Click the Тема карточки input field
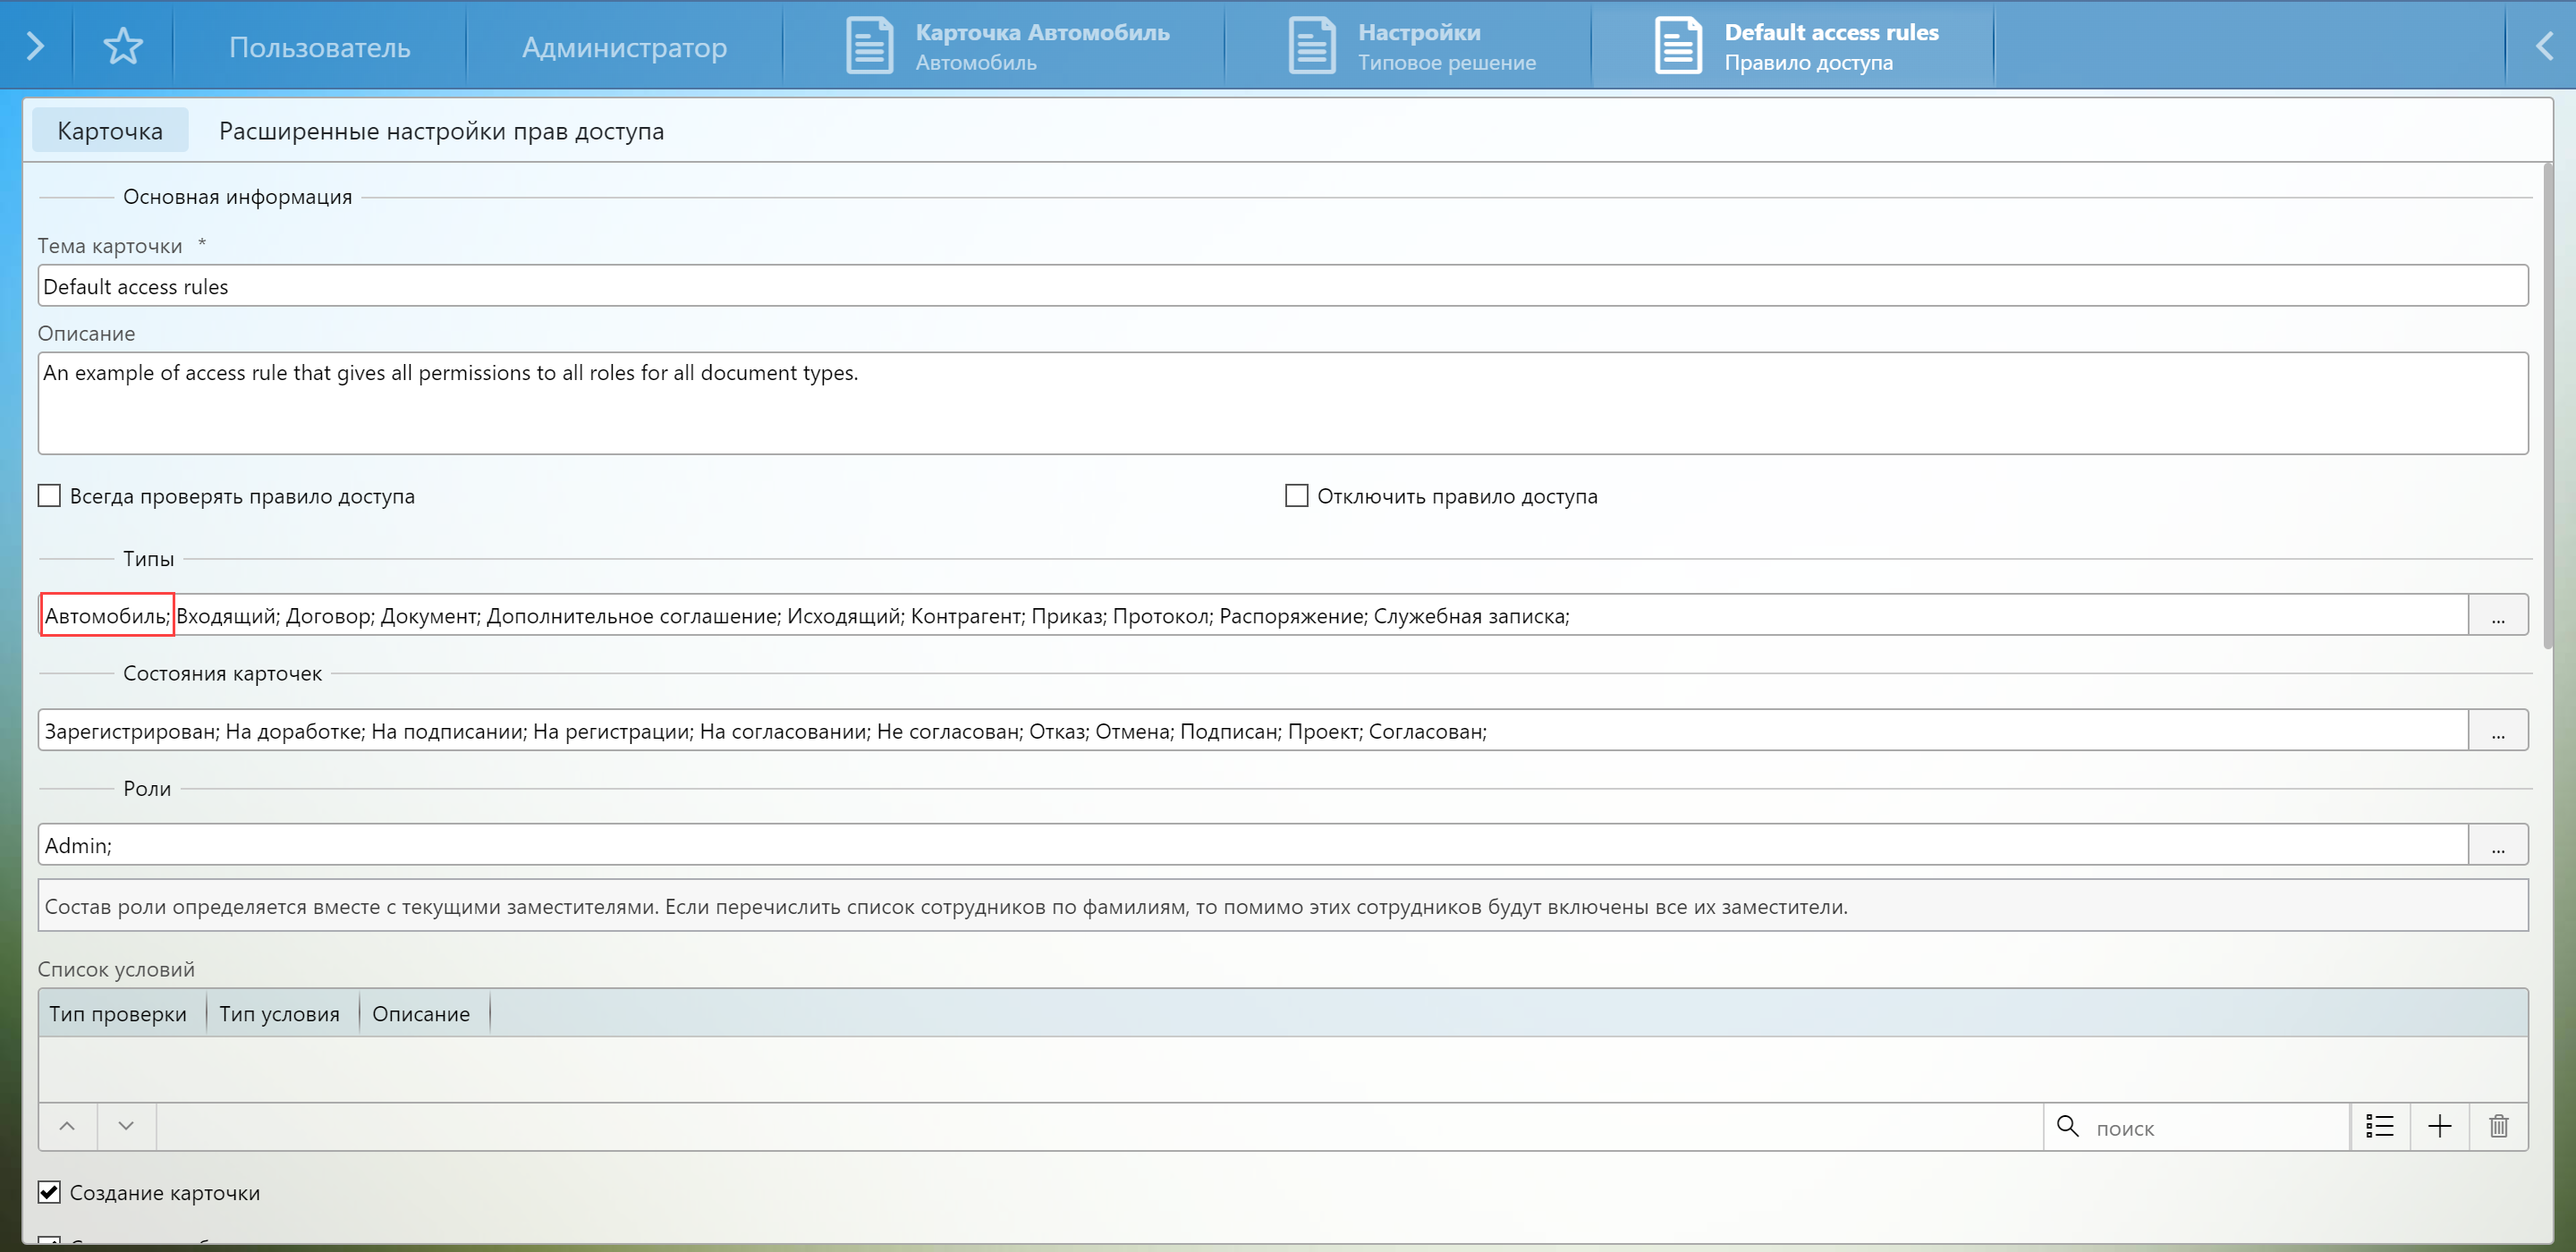This screenshot has height=1252, width=2576. 1282,287
